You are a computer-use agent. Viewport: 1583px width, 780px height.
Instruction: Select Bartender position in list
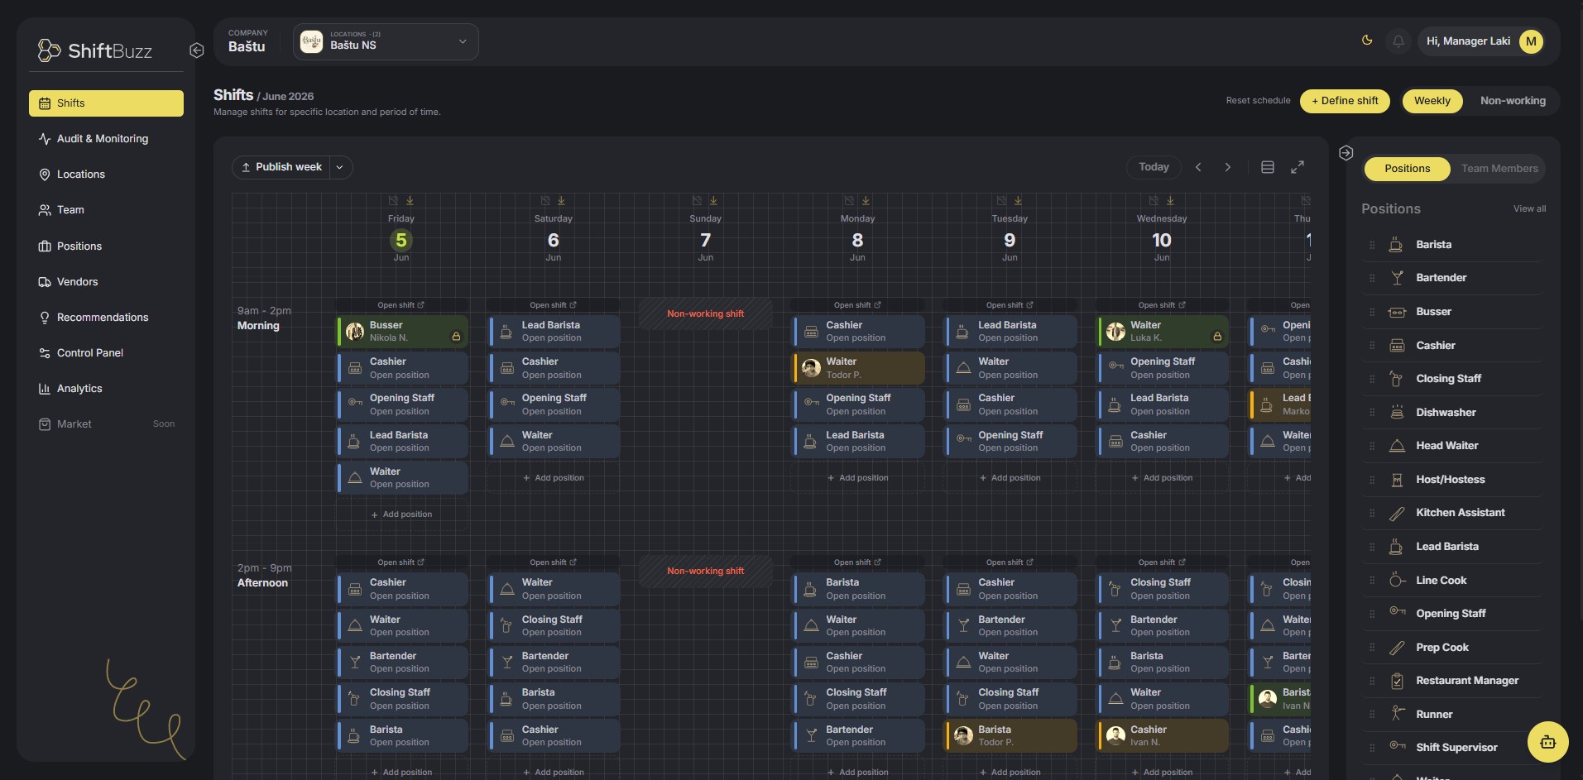(x=1452, y=278)
